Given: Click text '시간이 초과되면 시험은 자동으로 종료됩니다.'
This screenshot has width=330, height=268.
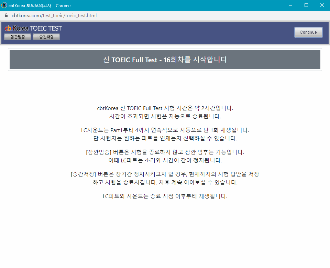Looking at the screenshot, I should point(165,116).
